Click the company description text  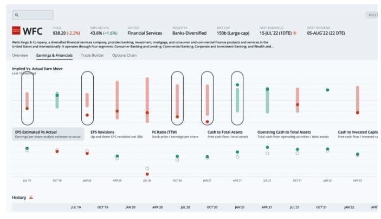[141, 44]
